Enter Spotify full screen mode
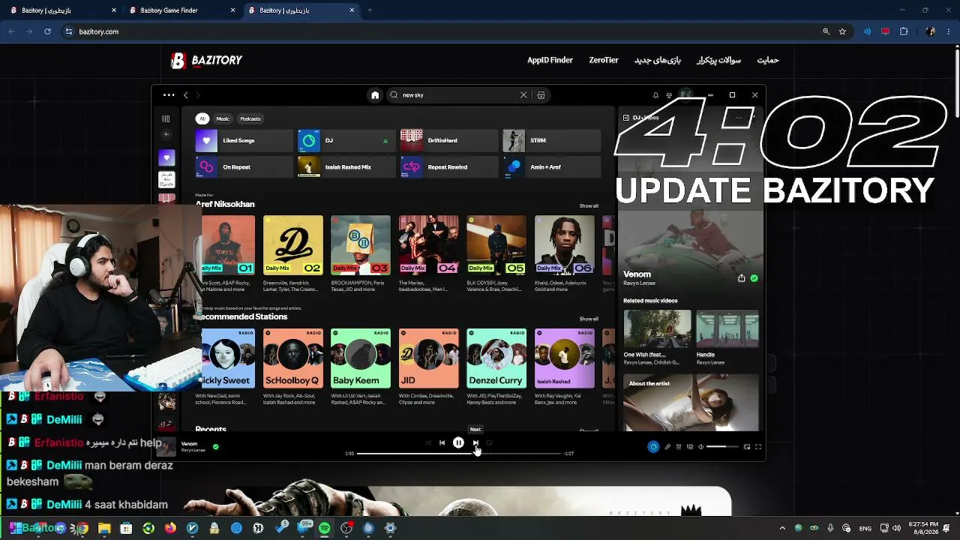This screenshot has width=960, height=540. click(758, 447)
